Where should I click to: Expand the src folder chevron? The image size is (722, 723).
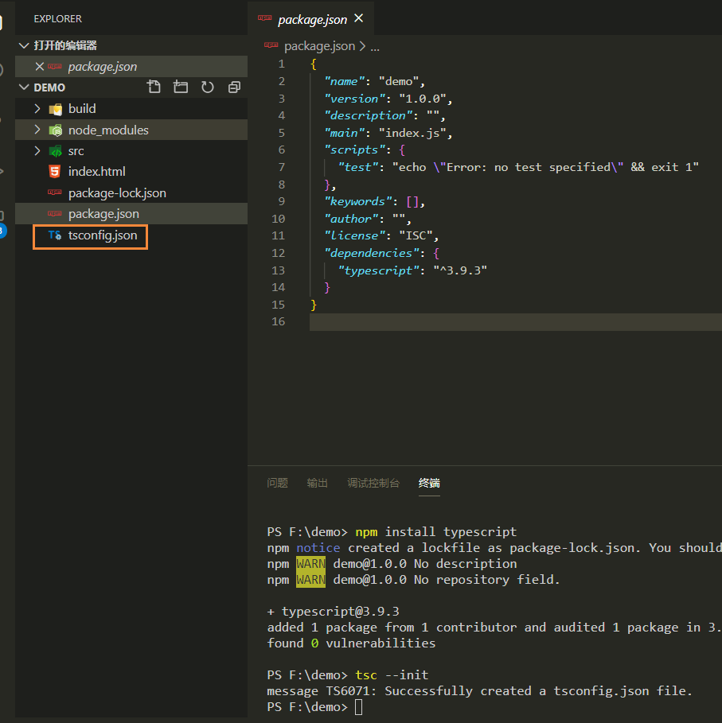37,151
